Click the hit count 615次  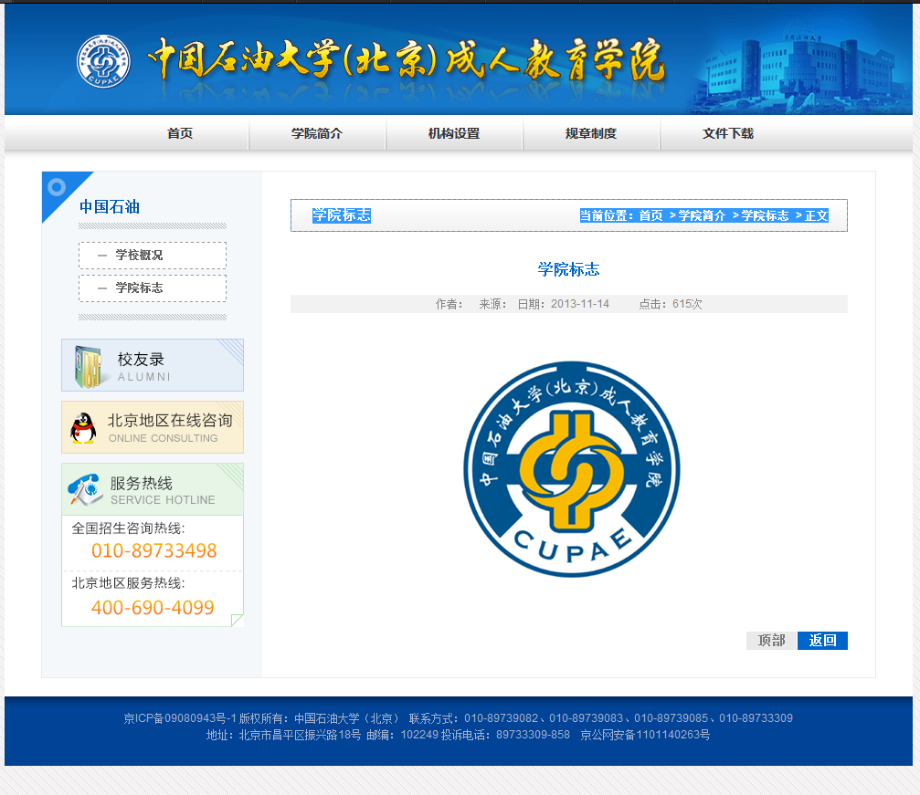pos(687,304)
